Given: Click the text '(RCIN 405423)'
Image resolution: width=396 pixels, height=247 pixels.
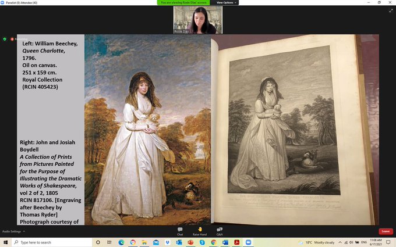Looking at the screenshot, I should tap(40, 87).
